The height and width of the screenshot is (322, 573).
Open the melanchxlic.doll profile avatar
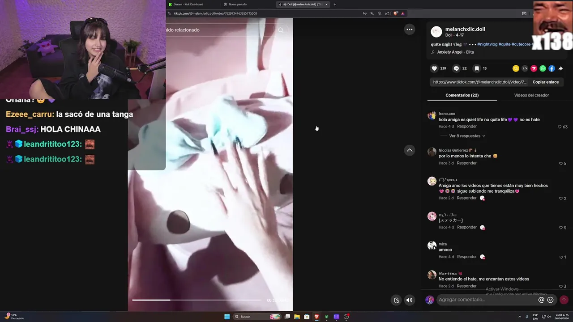436,32
